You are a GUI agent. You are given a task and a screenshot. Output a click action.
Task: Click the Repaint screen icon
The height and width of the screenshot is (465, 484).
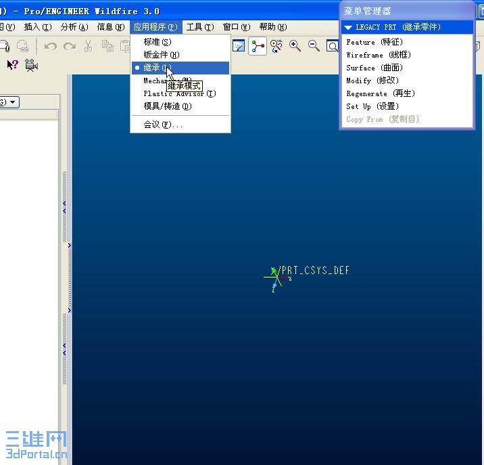click(x=239, y=46)
